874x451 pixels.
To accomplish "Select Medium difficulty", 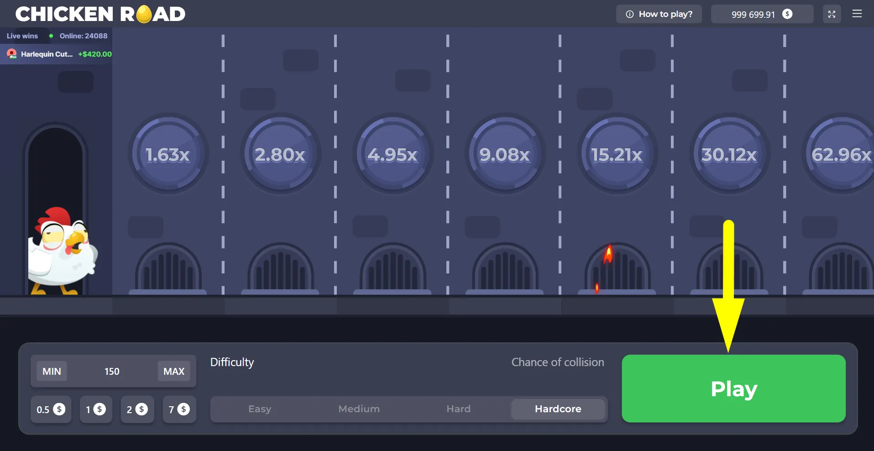I will click(359, 409).
